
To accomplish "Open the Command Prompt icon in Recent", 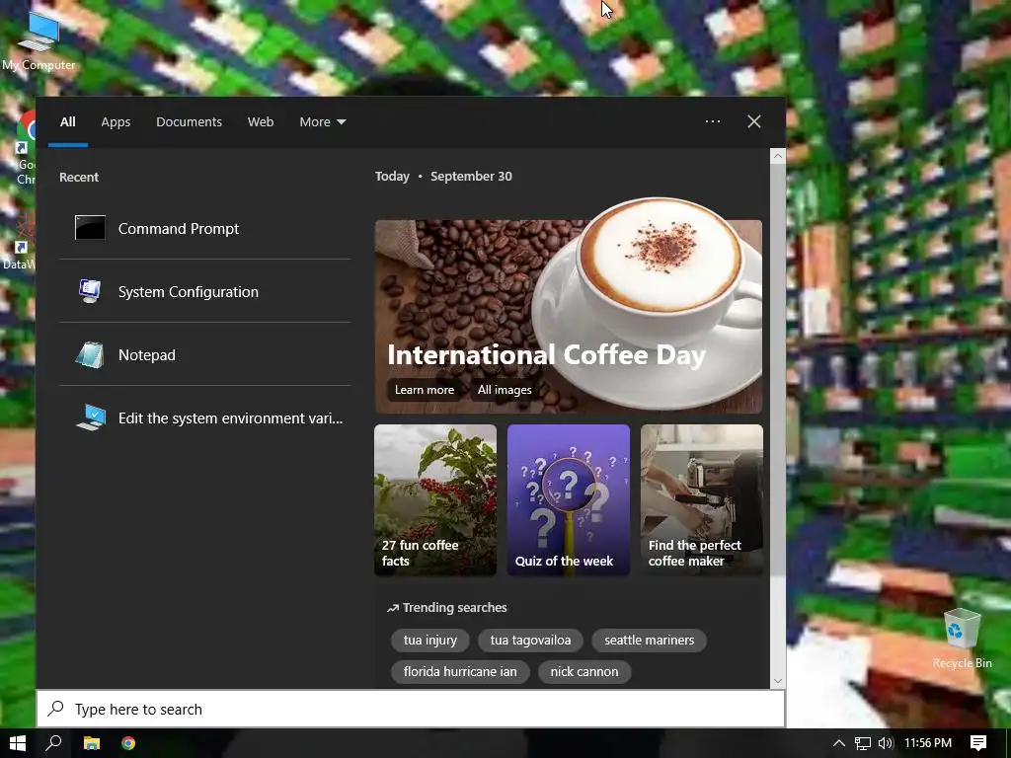I will click(90, 228).
